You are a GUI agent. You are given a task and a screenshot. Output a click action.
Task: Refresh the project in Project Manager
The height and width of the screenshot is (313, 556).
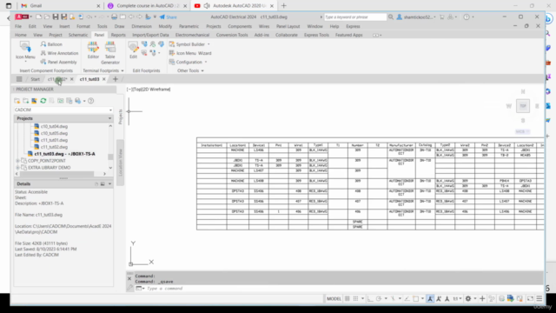point(43,101)
